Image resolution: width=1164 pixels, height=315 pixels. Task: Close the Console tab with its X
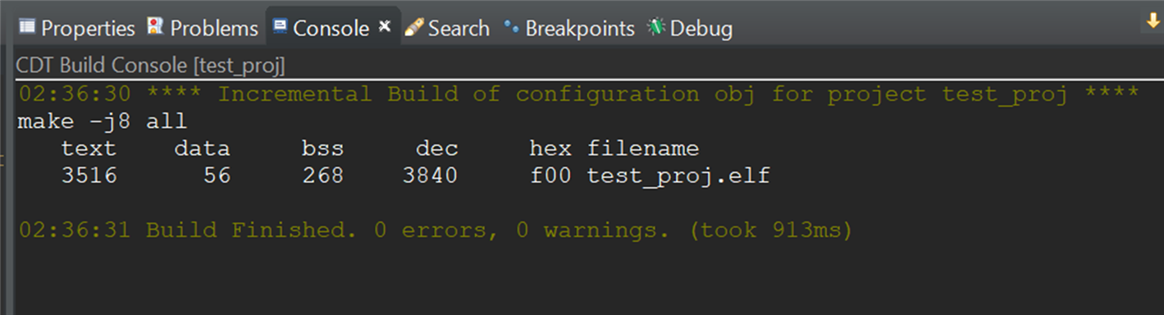point(384,27)
